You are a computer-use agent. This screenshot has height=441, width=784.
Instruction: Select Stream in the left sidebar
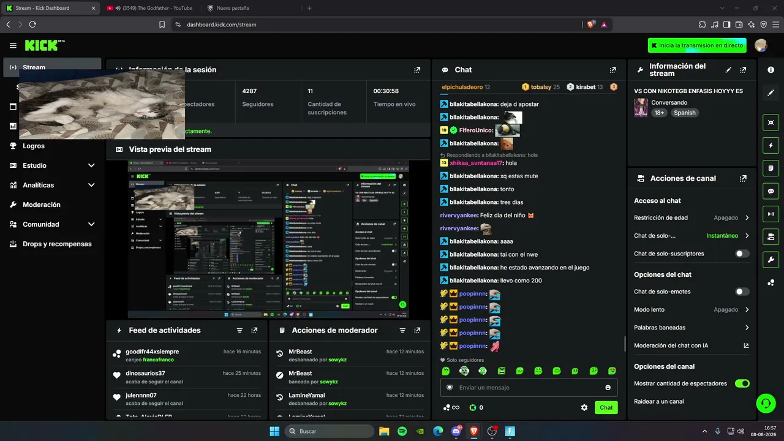point(52,67)
